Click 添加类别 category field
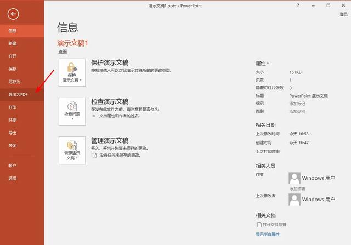Screen dimensions: 351x245 tap(297, 111)
